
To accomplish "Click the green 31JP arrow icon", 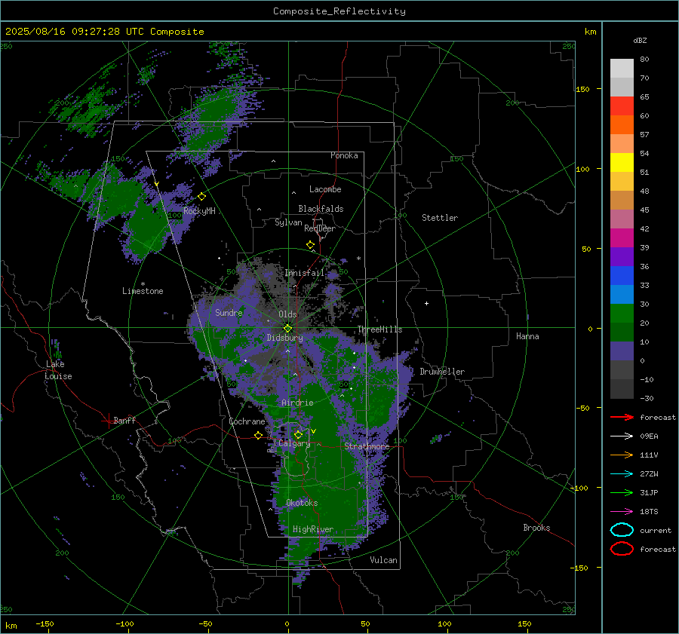I will [x=622, y=492].
